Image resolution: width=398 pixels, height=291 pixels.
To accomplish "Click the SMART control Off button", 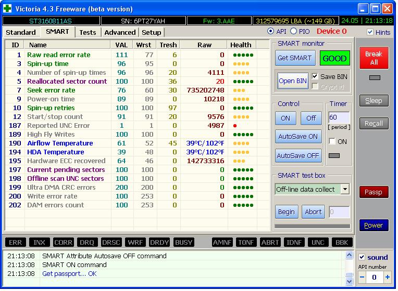I will 311,118.
